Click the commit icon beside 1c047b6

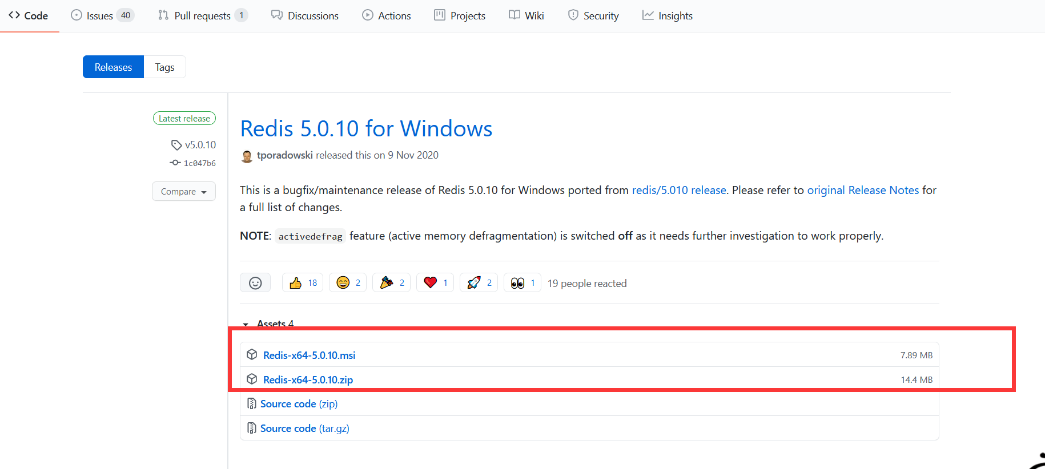[175, 163]
